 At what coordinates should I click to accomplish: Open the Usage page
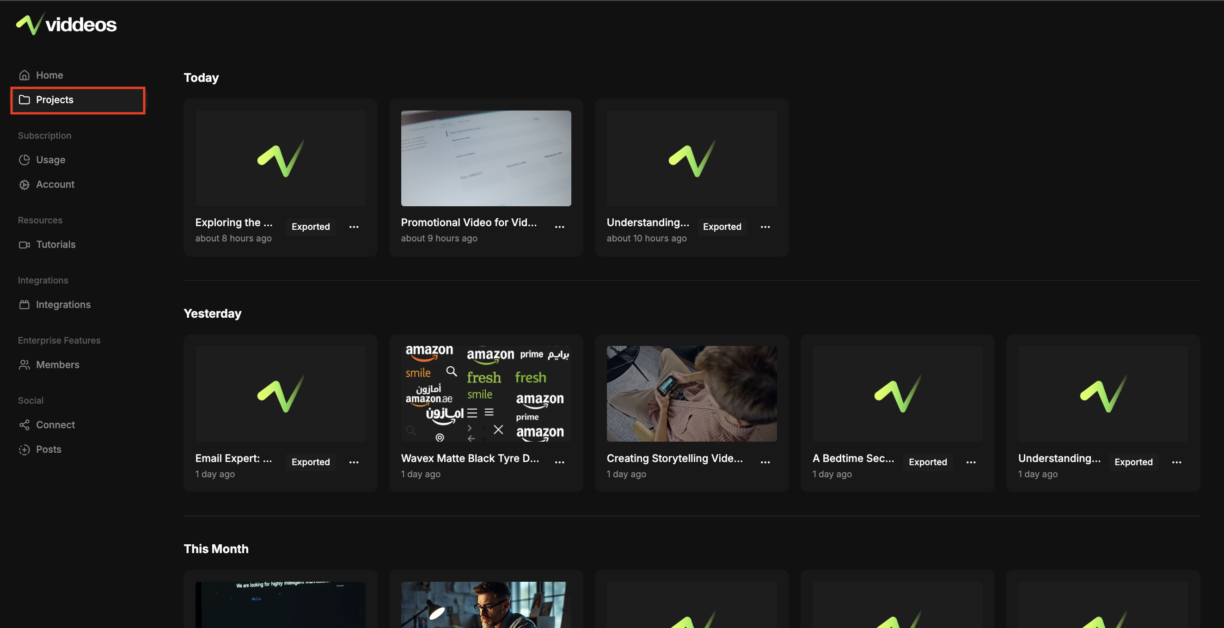[50, 160]
